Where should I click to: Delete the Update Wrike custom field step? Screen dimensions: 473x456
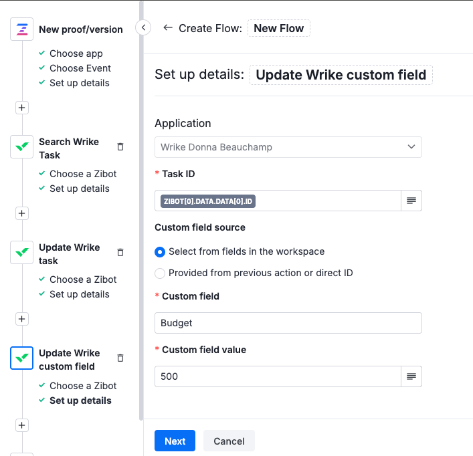point(120,358)
